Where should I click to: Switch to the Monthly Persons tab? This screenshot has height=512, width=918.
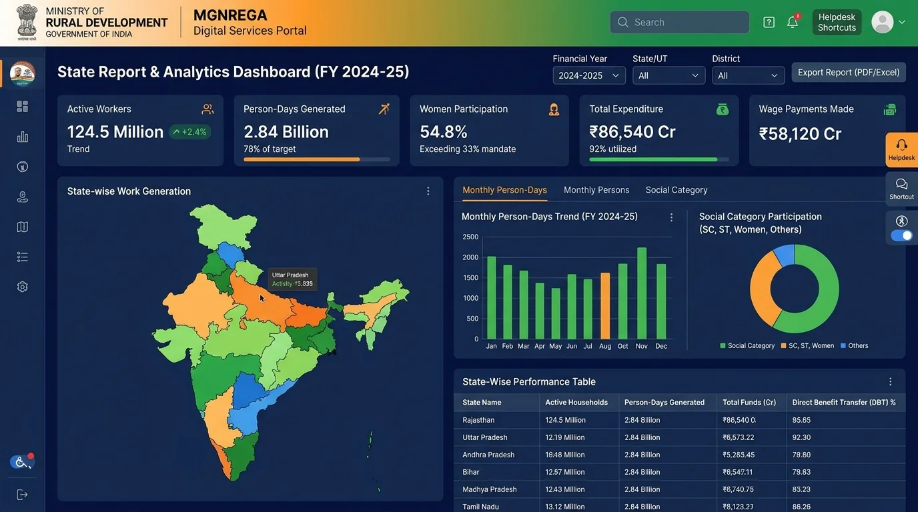pos(596,190)
